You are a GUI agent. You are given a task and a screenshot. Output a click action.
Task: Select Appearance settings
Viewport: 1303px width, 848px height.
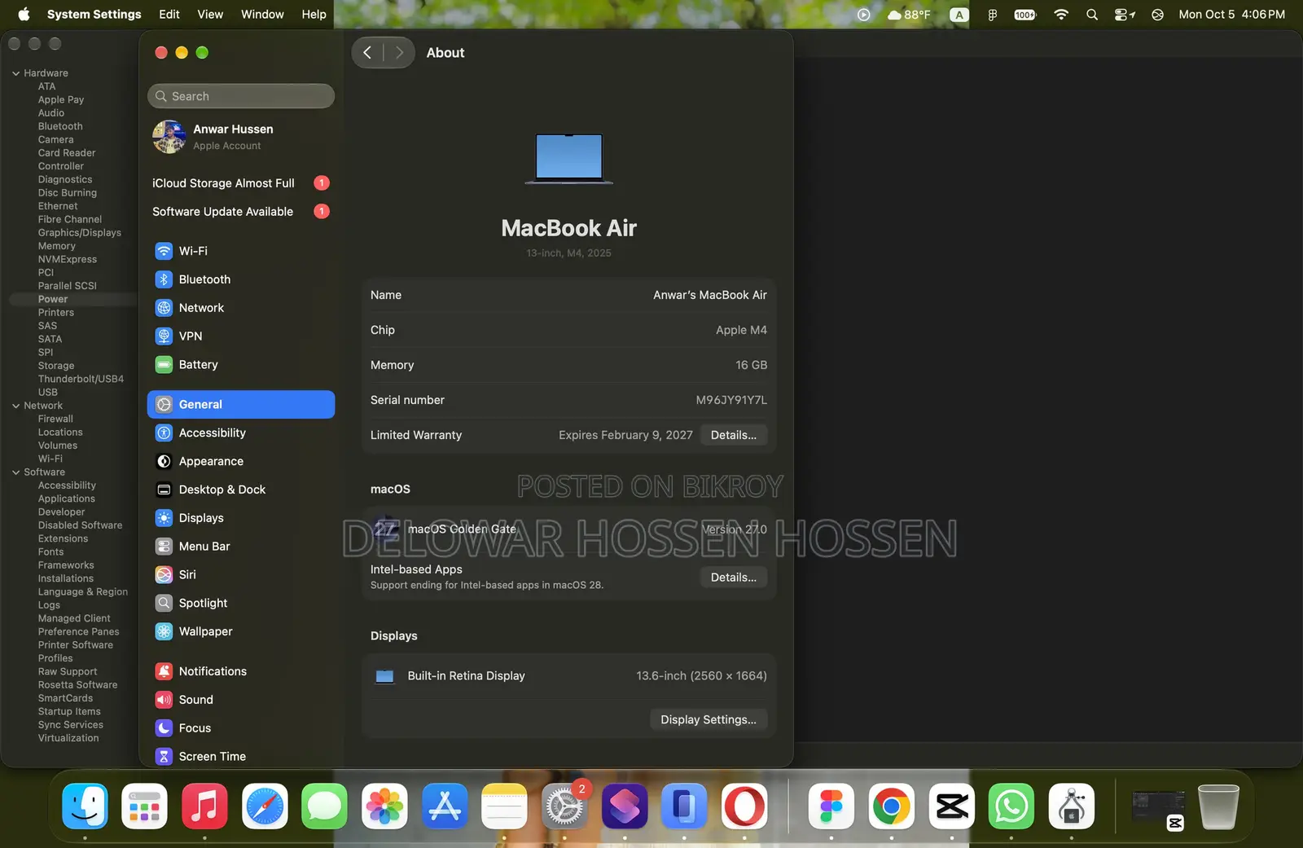[x=240, y=461]
